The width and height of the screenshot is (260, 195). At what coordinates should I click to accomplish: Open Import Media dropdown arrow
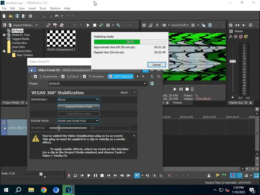point(37,25)
